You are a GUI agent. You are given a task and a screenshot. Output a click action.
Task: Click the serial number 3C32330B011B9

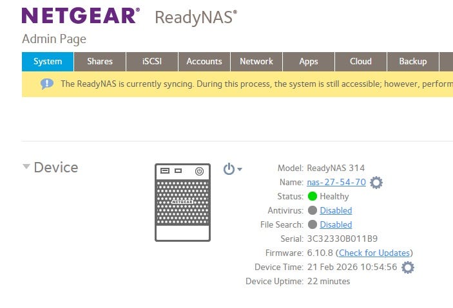(x=342, y=239)
